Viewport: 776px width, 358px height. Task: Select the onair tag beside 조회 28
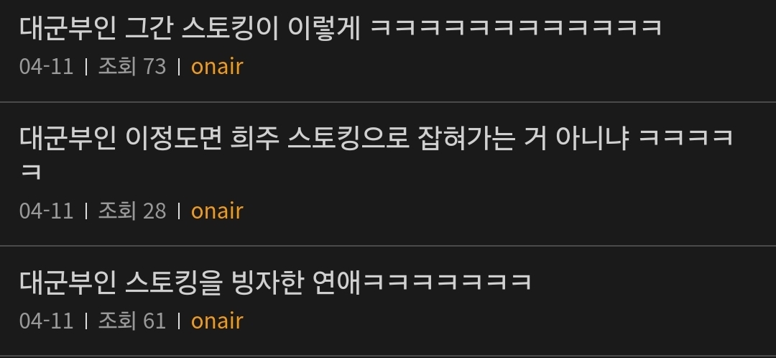(x=217, y=211)
